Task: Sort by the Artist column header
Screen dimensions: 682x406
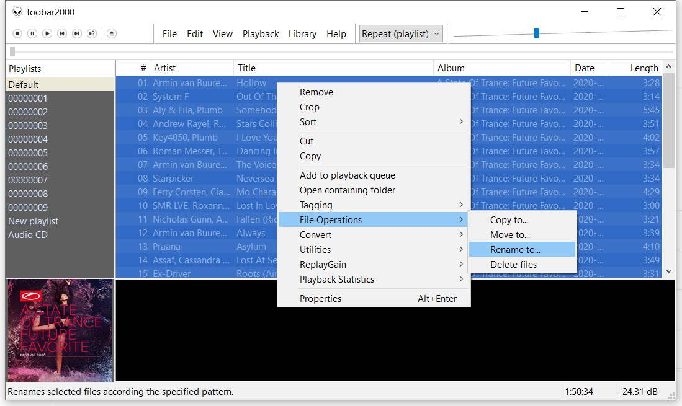Action: pos(192,68)
